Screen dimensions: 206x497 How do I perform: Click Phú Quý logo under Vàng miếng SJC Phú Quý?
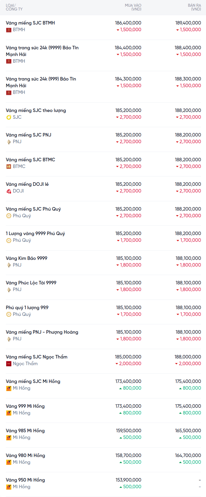[x=9, y=216]
